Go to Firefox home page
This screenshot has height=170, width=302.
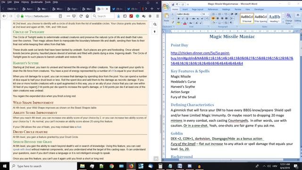click(x=87, y=16)
